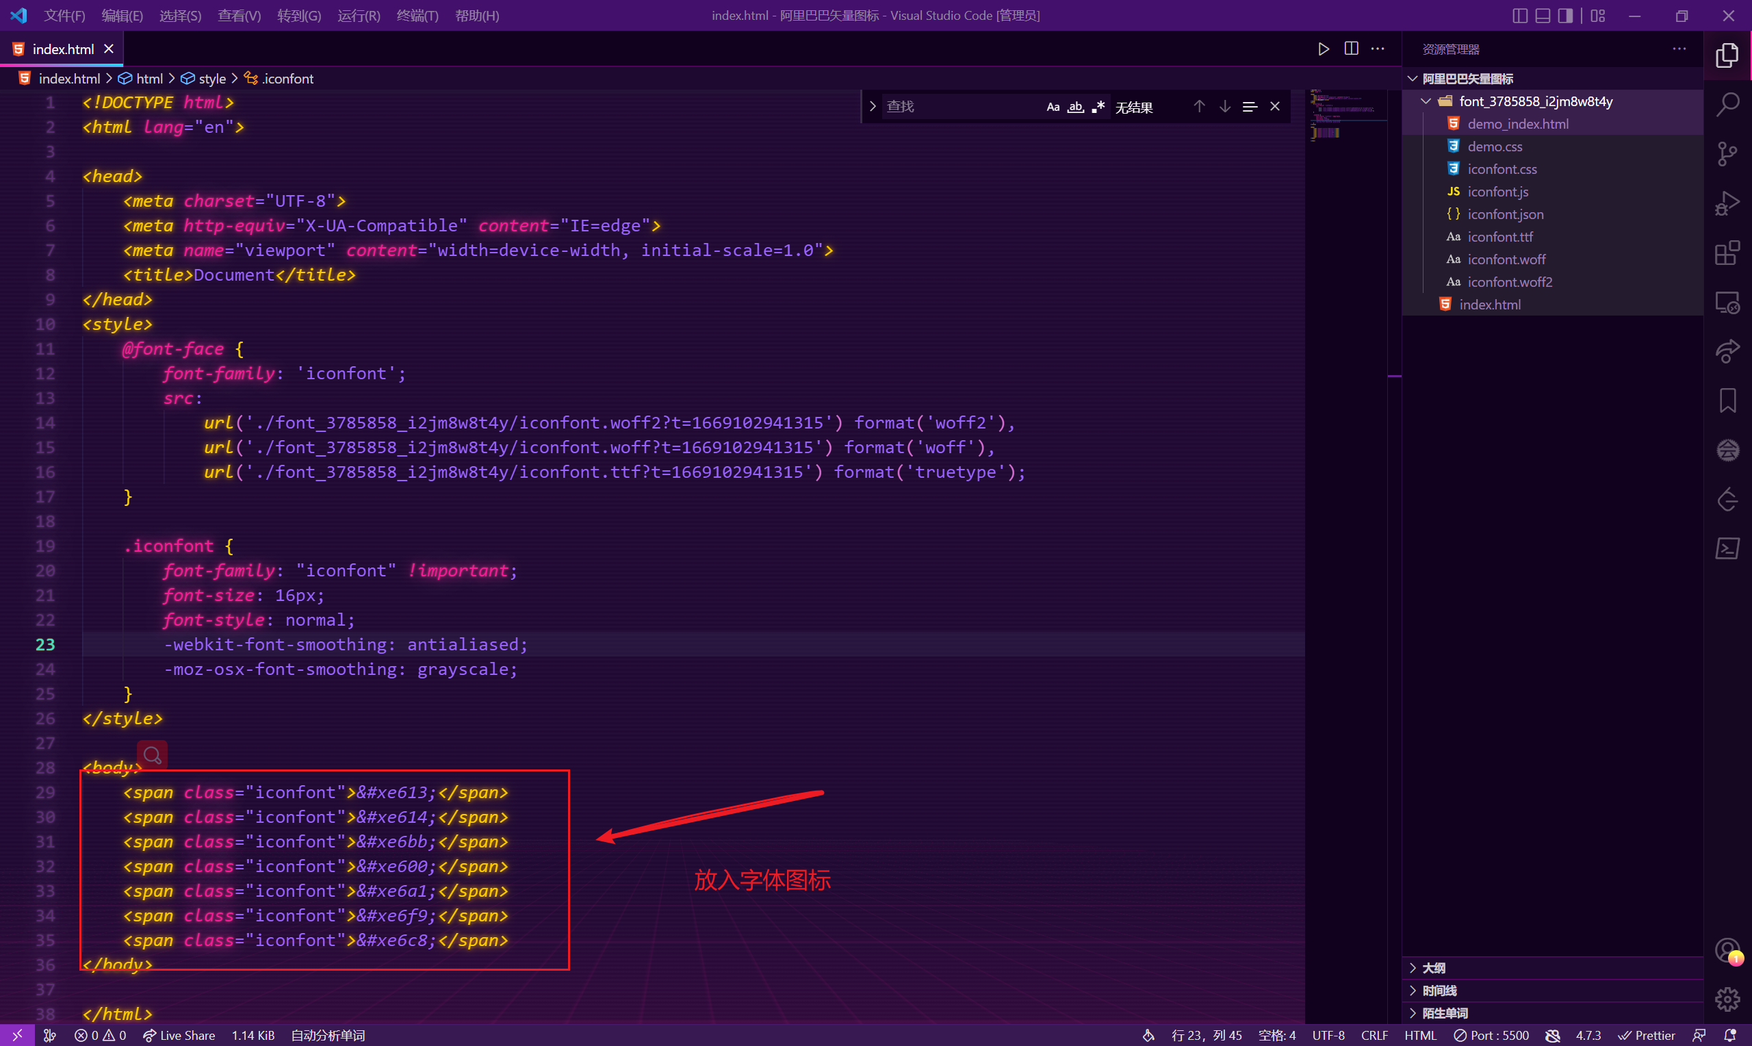Open style breadcrumb dropdown

pos(203,78)
